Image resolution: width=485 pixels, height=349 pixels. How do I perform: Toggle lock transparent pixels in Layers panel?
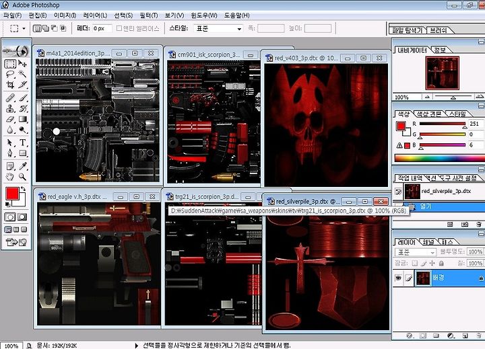(x=414, y=263)
